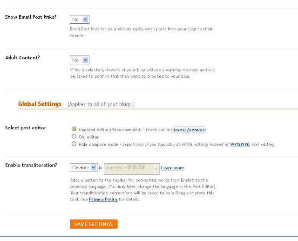Click the SAVE SETTINGS button
This screenshot has height=241, width=298.
(x=94, y=224)
